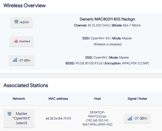The image size is (162, 131).
Task: Click the -37 dBm signal badge in stations table
Action: pyautogui.click(x=137, y=118)
